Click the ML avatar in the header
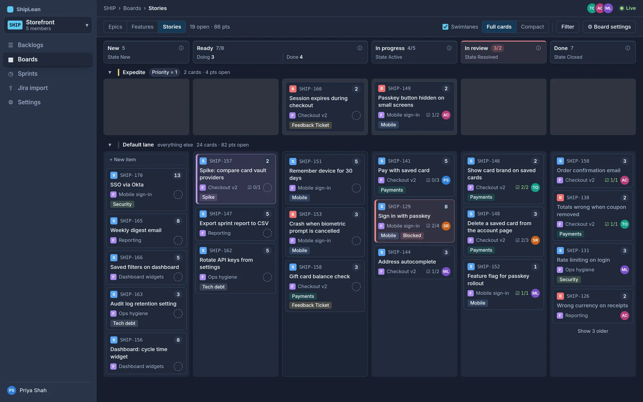The height and width of the screenshot is (402, 643). 608,8
